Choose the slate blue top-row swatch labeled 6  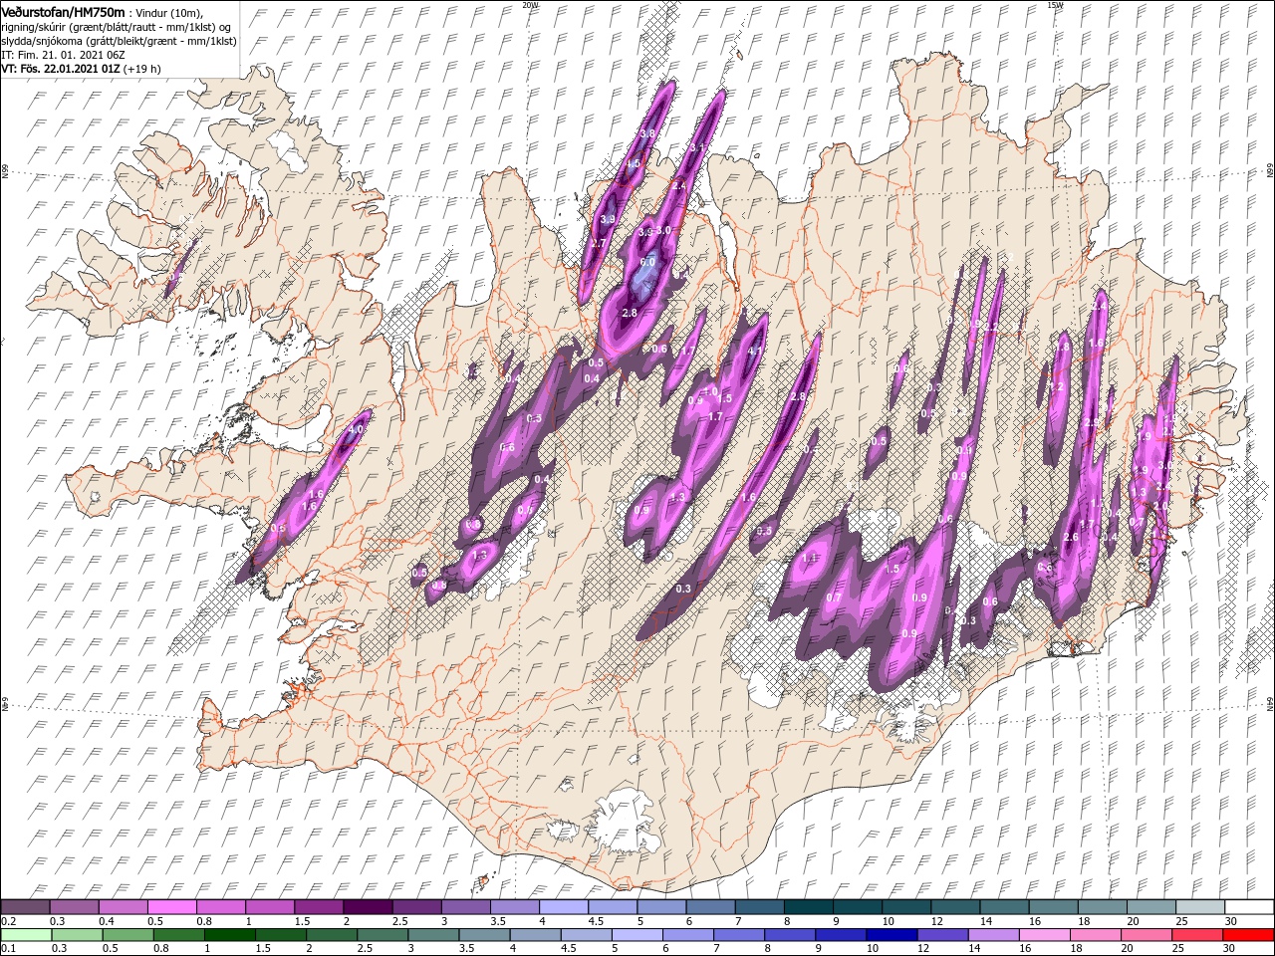711,907
